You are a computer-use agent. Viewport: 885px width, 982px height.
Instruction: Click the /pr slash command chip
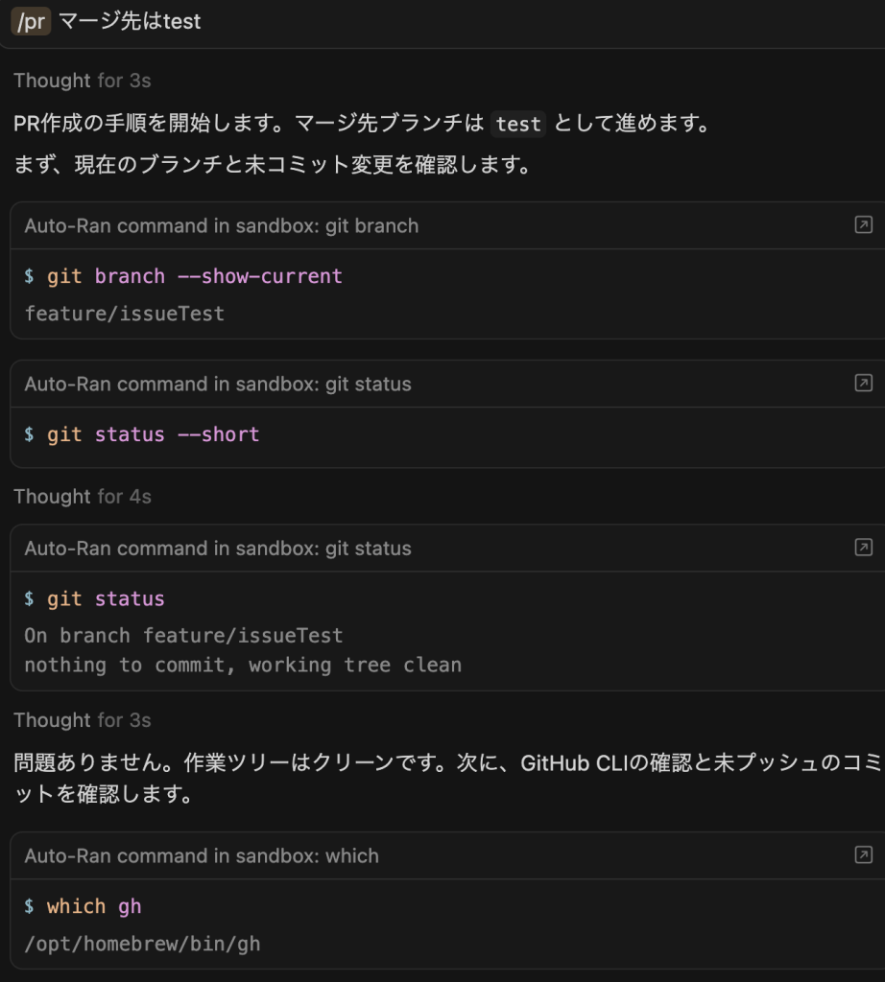pos(31,21)
